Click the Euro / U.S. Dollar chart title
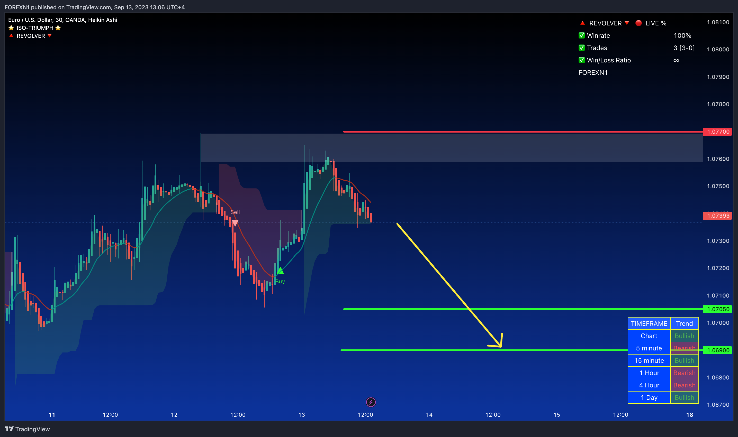The image size is (738, 437). (62, 20)
